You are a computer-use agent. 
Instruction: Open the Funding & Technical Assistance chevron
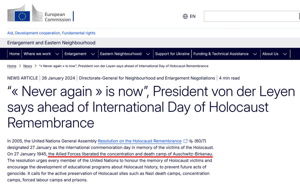click(x=255, y=54)
